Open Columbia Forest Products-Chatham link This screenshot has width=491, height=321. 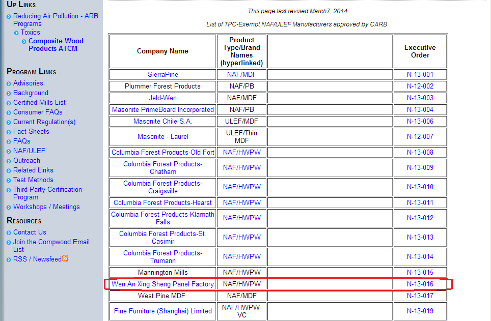(163, 168)
